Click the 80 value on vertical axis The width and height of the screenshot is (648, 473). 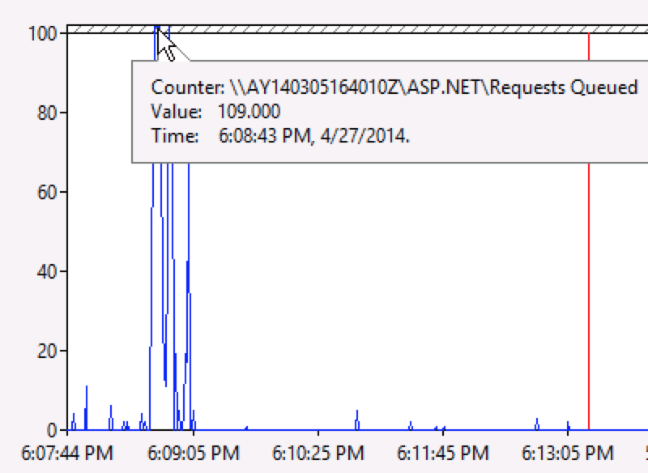tap(47, 113)
